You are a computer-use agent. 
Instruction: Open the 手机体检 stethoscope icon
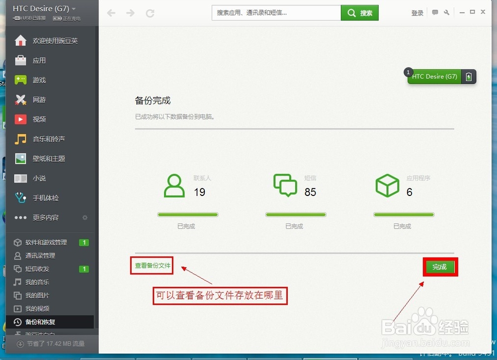coord(20,198)
